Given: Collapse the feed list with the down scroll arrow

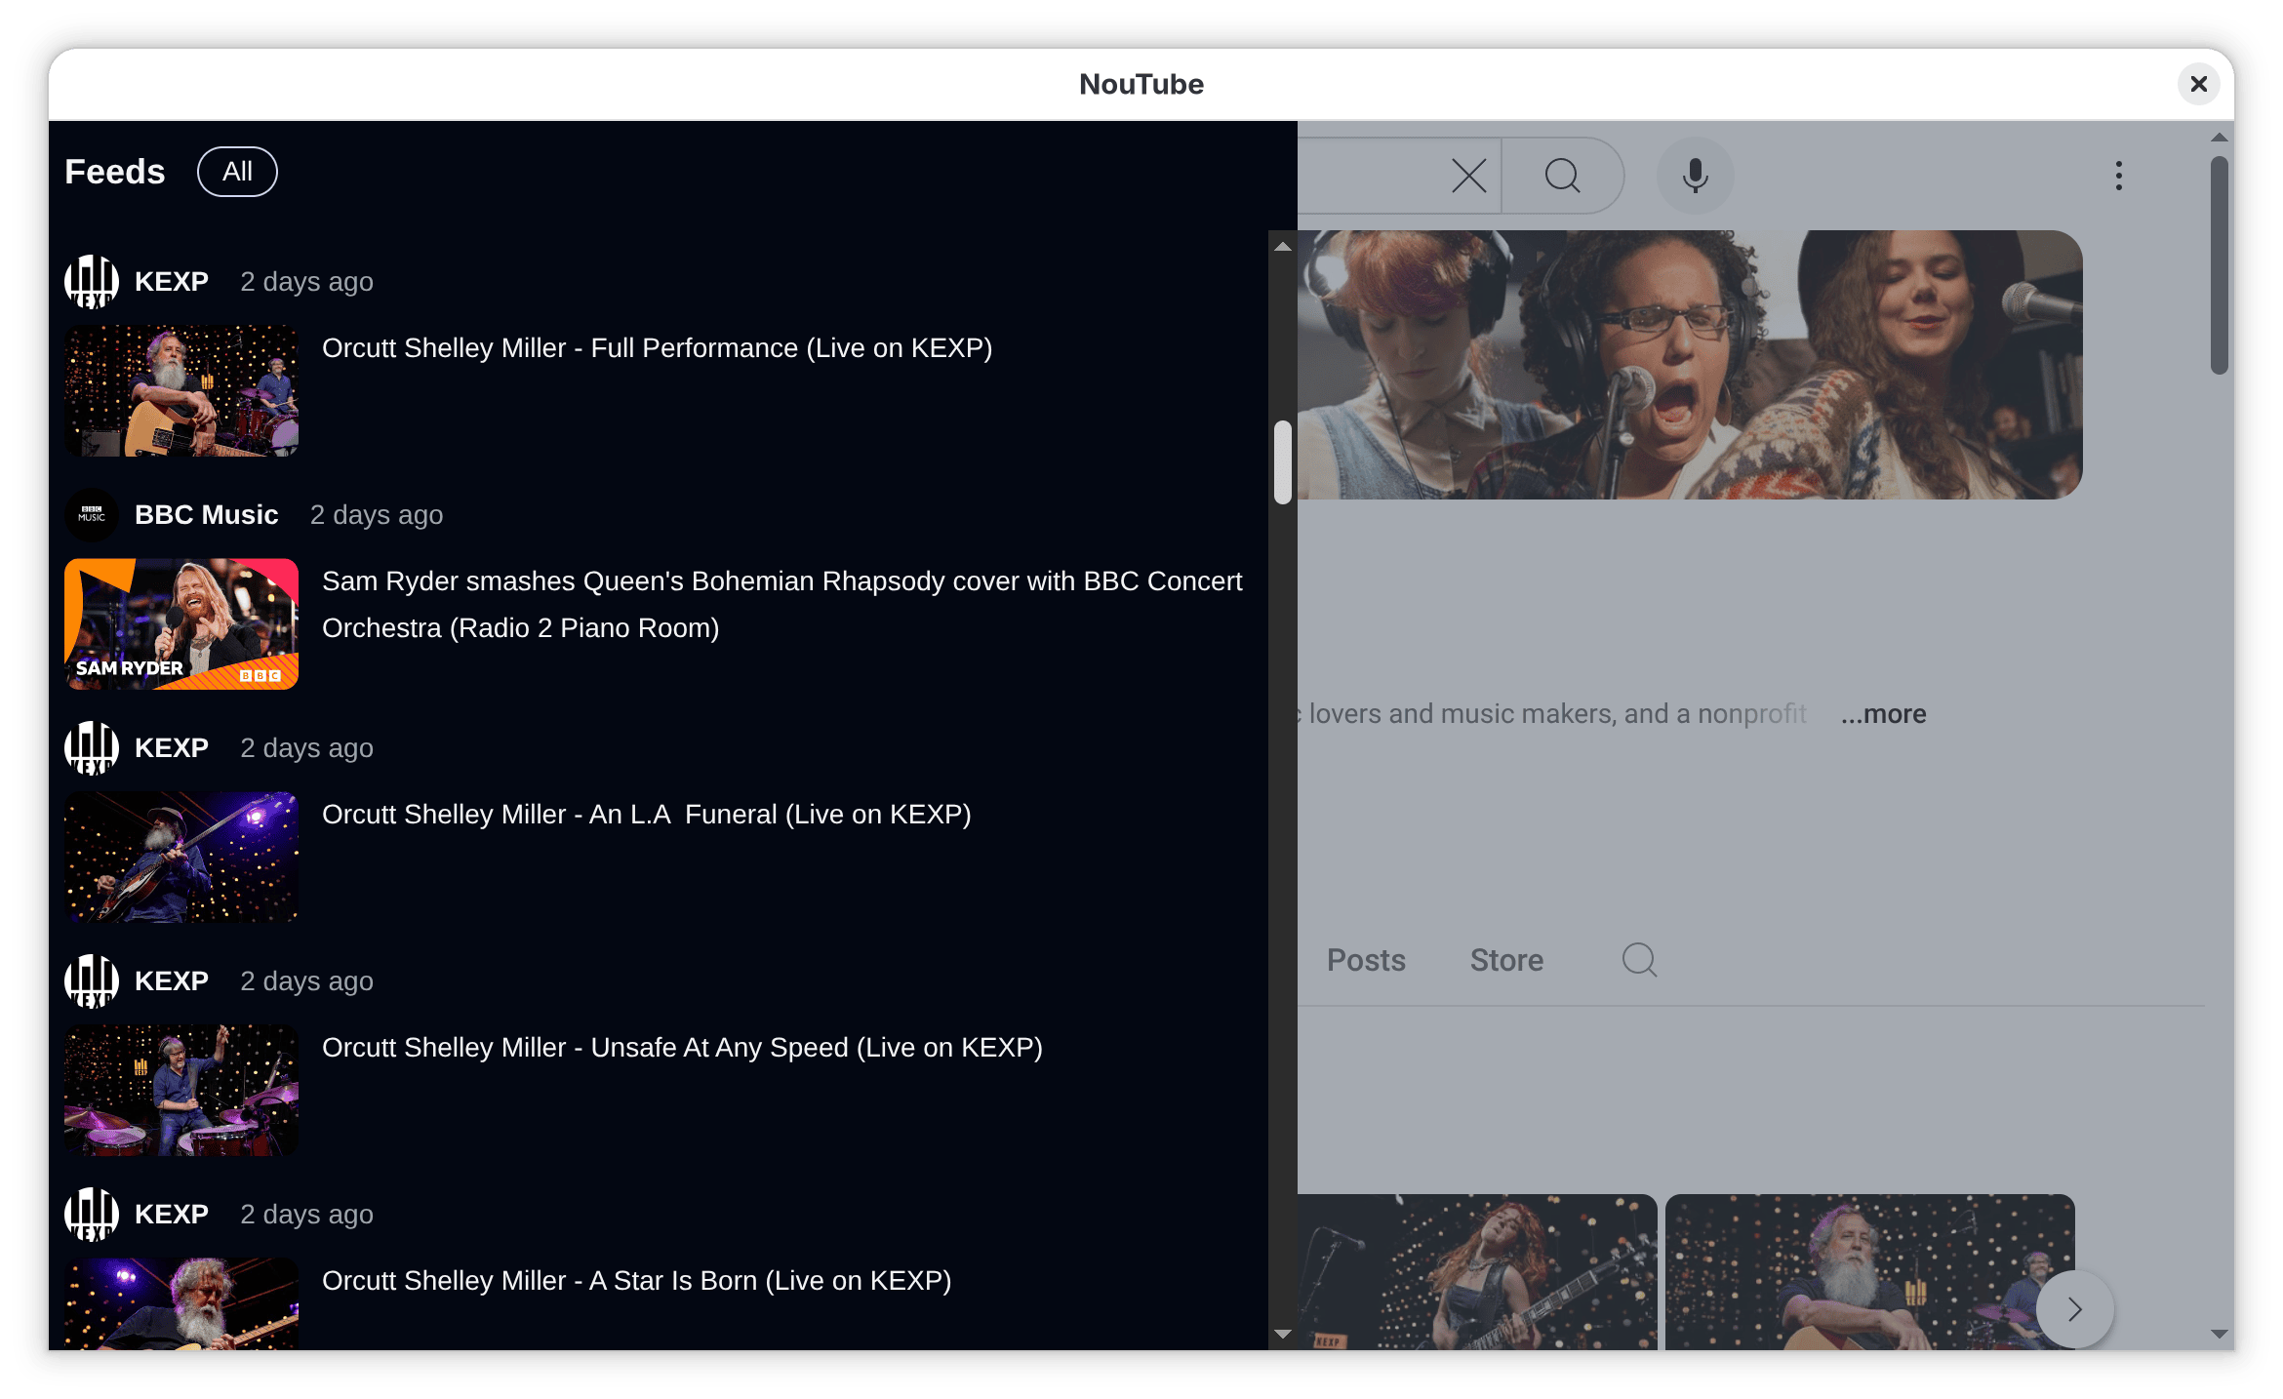Looking at the screenshot, I should 1283,1334.
